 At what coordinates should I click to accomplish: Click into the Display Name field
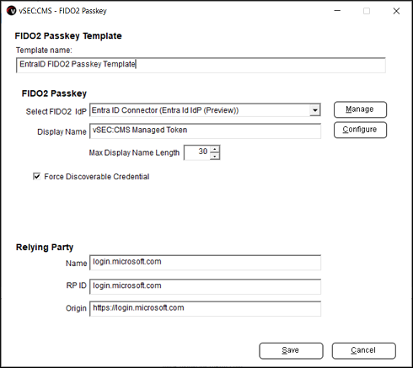tap(205, 131)
